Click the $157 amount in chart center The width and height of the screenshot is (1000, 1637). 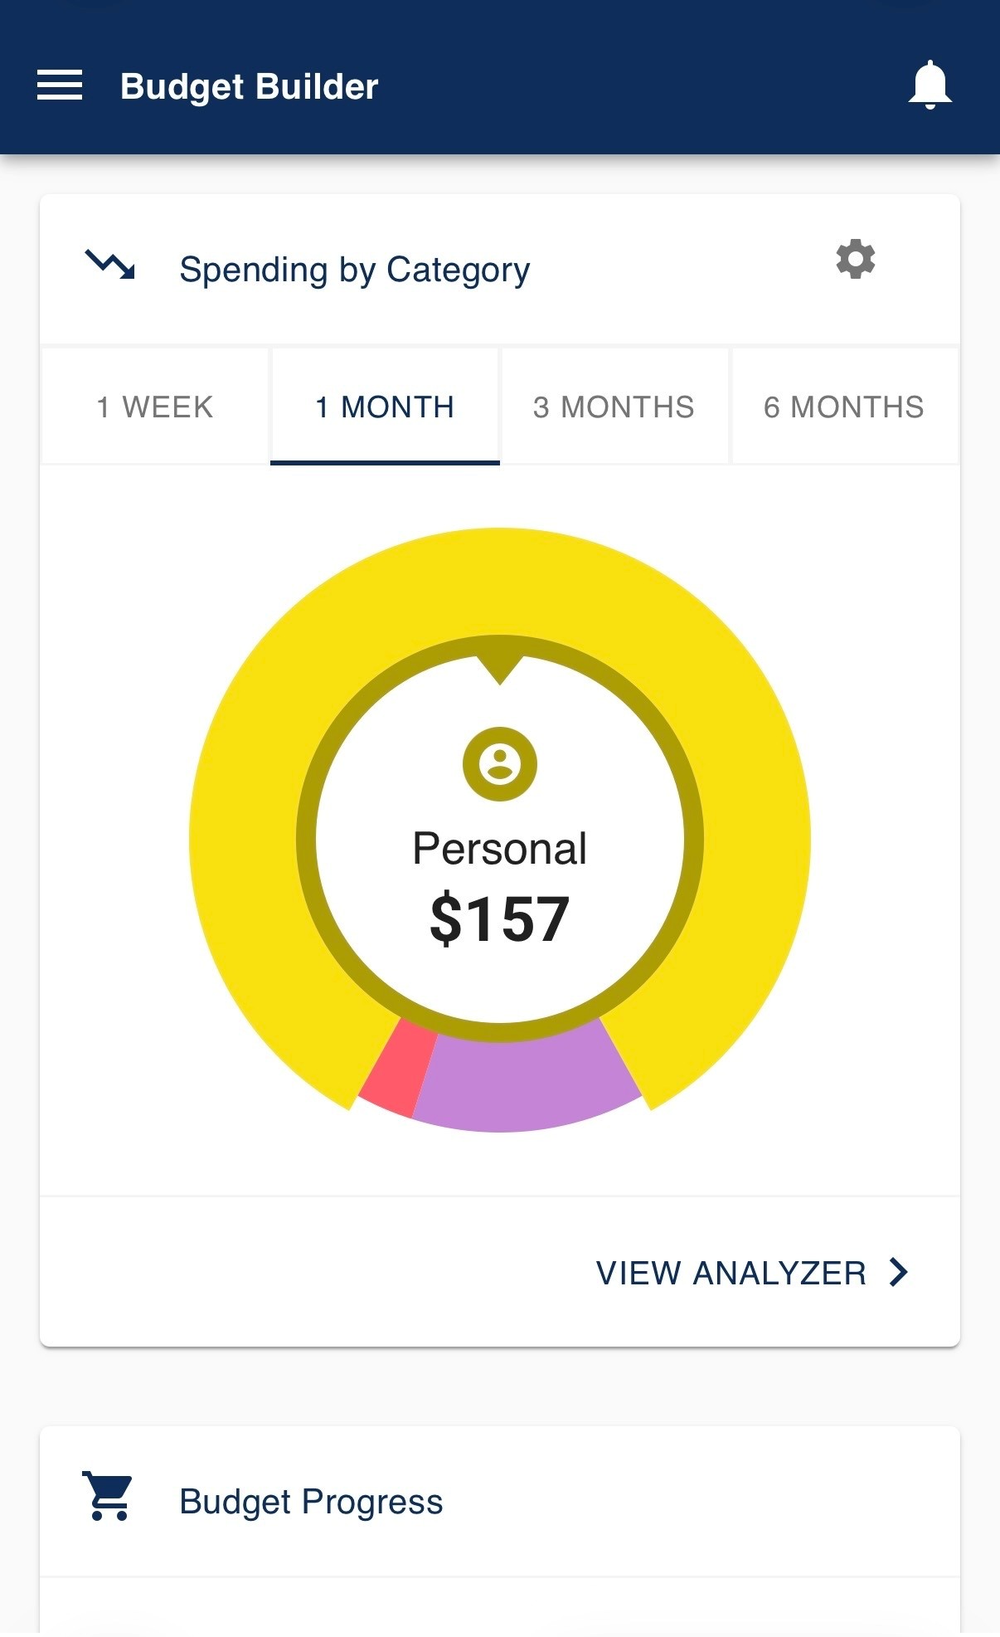coord(500,918)
